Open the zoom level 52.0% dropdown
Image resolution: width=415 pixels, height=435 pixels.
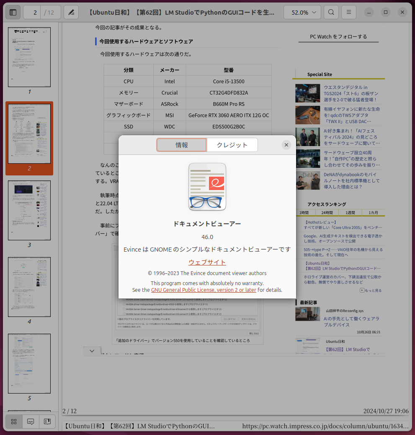302,12
